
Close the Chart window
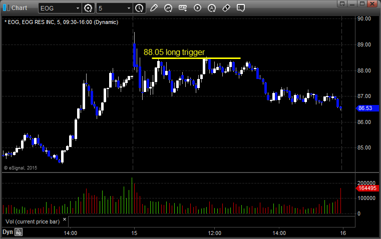(x=372, y=3)
